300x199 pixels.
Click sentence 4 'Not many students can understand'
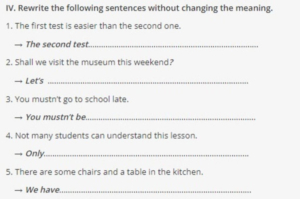(101, 136)
